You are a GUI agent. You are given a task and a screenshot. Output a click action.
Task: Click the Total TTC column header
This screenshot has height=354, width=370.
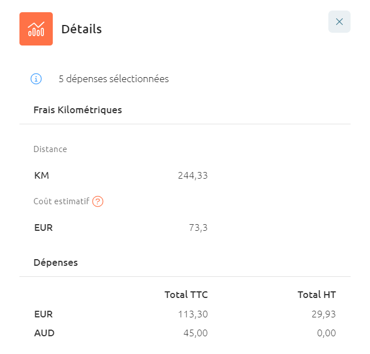click(186, 294)
